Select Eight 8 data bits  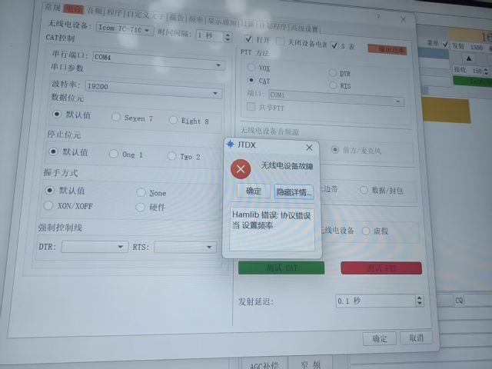[173, 120]
